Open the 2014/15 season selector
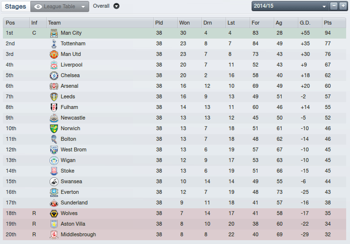This screenshot has width=350, height=244. pos(289,6)
